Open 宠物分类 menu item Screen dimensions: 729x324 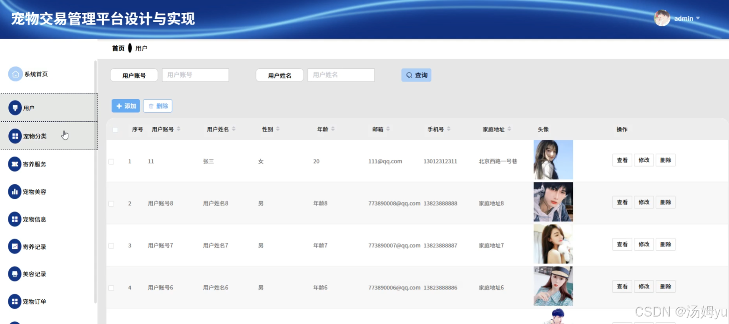(x=48, y=136)
